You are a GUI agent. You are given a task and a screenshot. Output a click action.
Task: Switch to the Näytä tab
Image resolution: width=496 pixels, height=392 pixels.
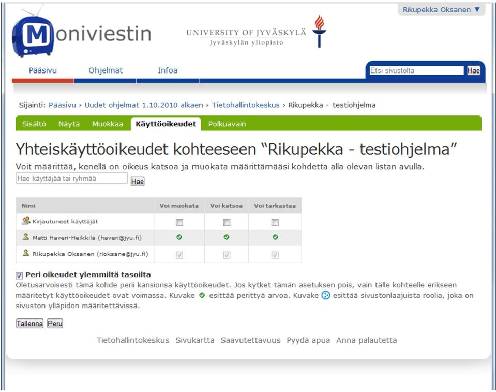pos(69,124)
